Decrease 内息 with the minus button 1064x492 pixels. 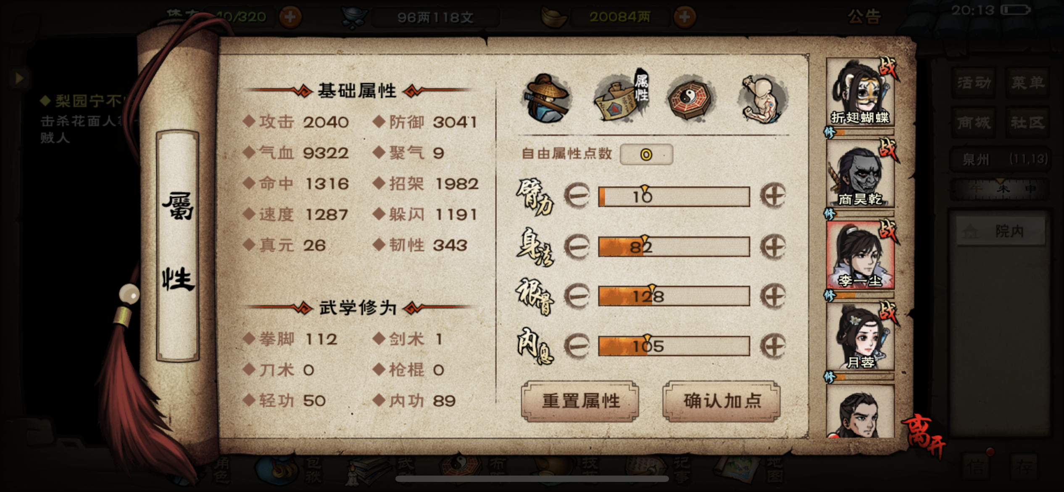tap(577, 346)
